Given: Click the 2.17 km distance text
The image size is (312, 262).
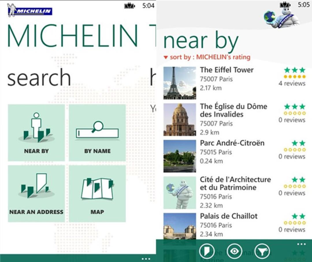Looking at the screenshot, I should click(211, 88).
